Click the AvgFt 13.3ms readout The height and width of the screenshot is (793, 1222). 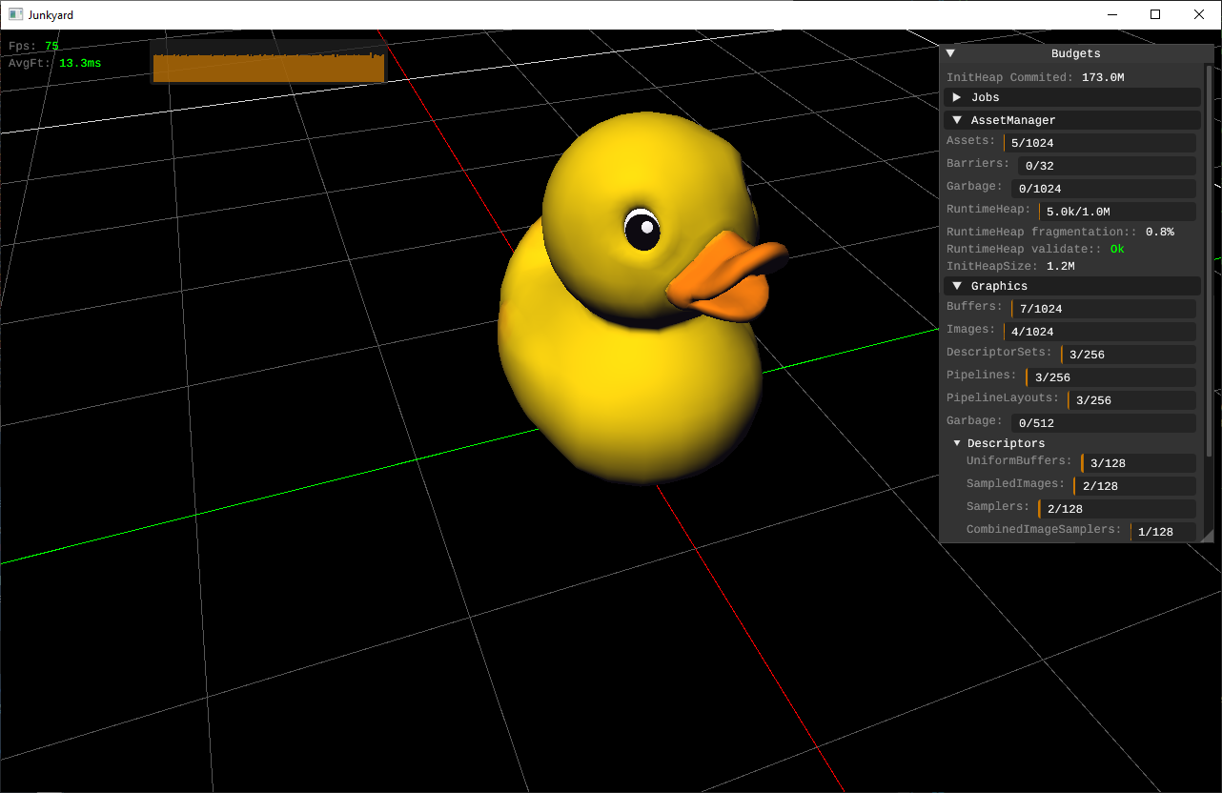(55, 63)
